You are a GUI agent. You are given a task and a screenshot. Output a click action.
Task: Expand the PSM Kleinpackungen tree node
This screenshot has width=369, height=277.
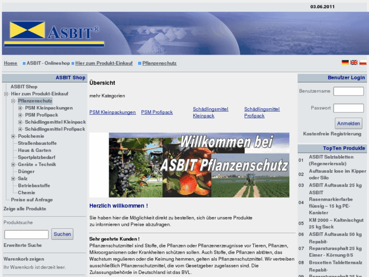click(x=20, y=108)
